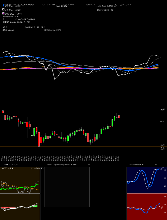The width and height of the screenshot is (167, 220).
Task: Select the '50 Day - 43.23' legend text
Action: click(13, 10)
